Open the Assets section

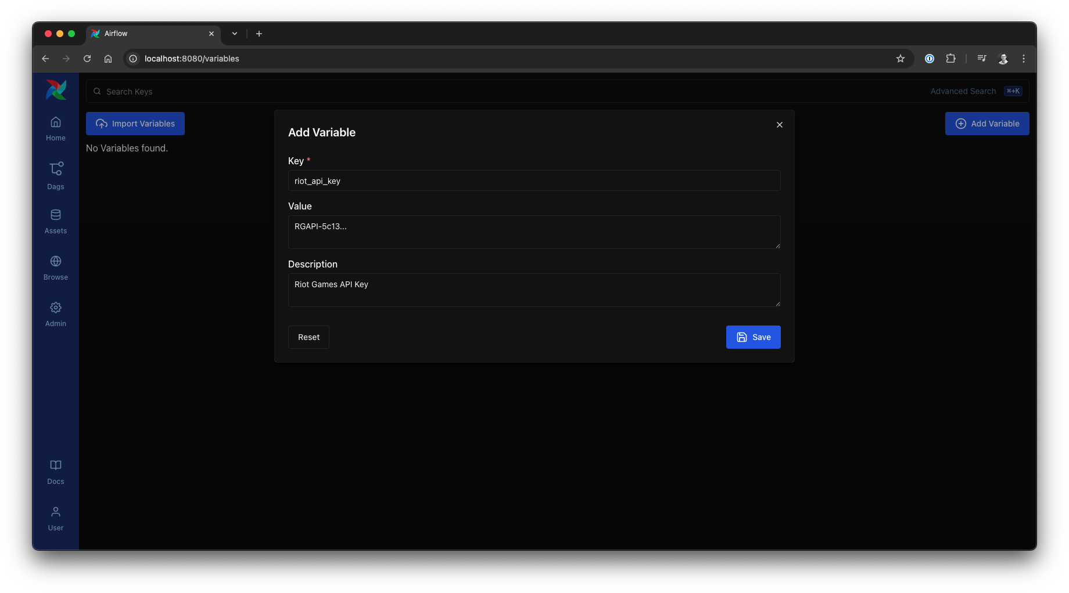(x=55, y=220)
